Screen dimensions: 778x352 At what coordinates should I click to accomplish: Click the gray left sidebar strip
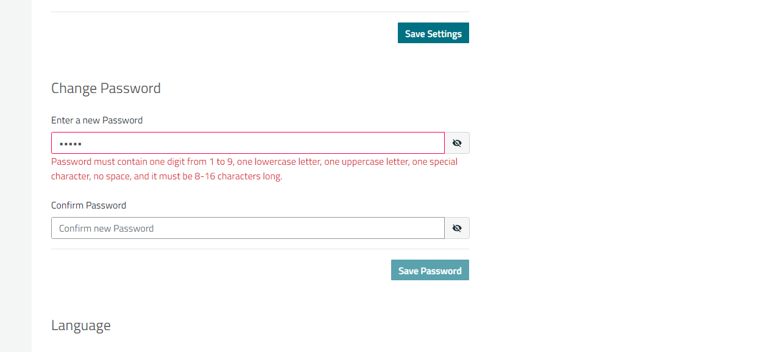coord(15,176)
